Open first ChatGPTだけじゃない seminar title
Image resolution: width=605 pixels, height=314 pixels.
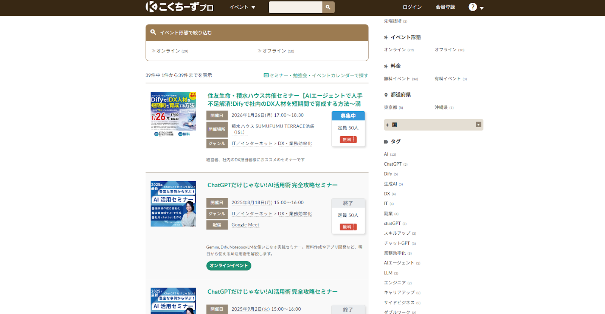point(273,185)
